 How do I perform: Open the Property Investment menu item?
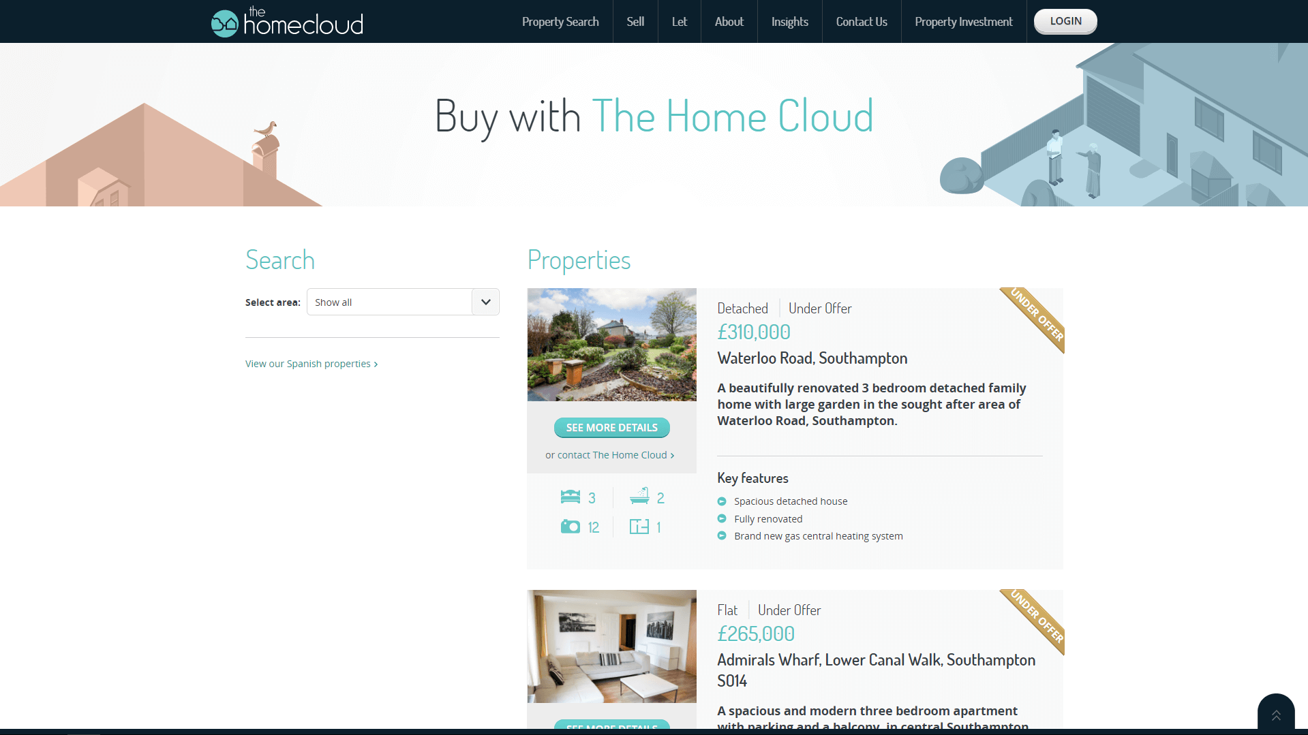pos(963,22)
